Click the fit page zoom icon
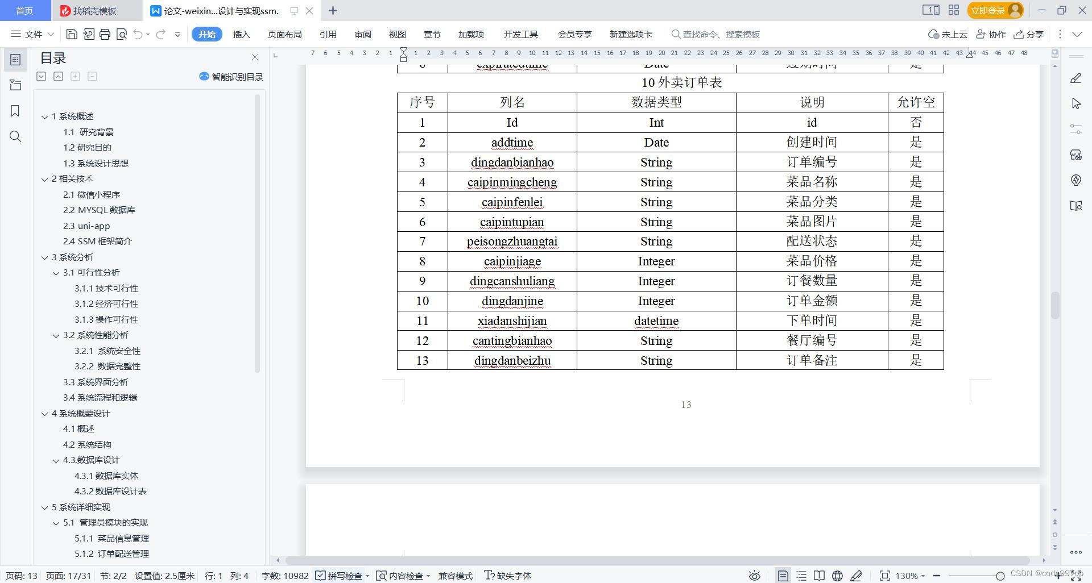Viewport: 1092px width, 583px height. (884, 576)
